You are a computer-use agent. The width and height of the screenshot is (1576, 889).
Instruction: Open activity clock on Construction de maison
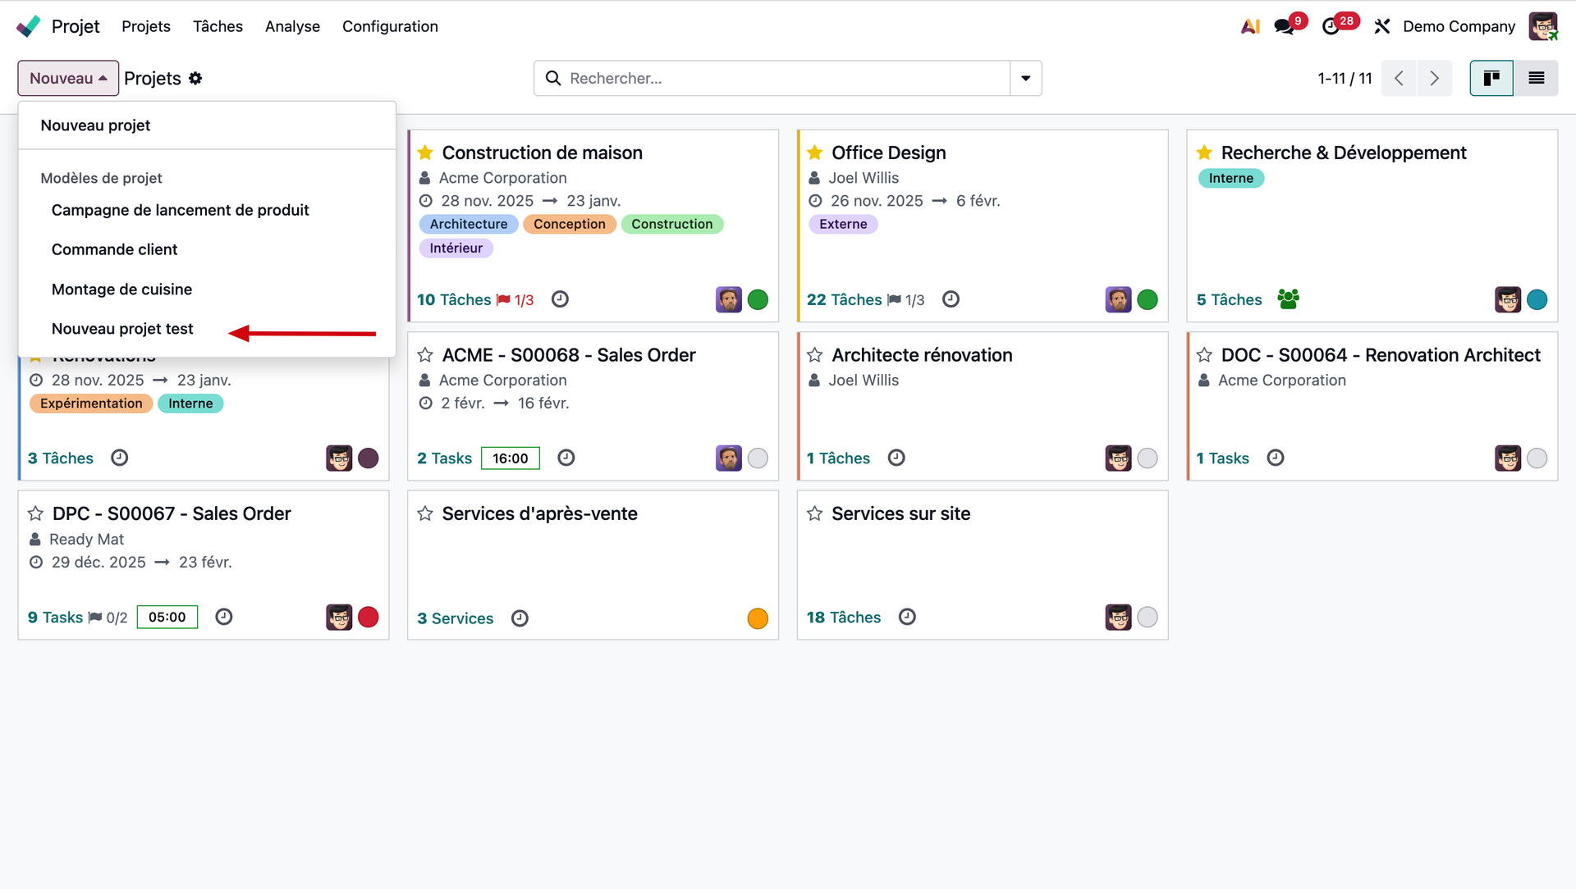tap(560, 299)
